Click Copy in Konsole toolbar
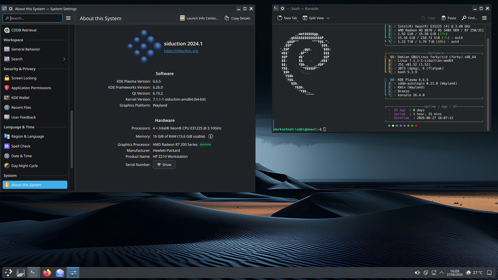498x280 pixels. pyautogui.click(x=428, y=18)
